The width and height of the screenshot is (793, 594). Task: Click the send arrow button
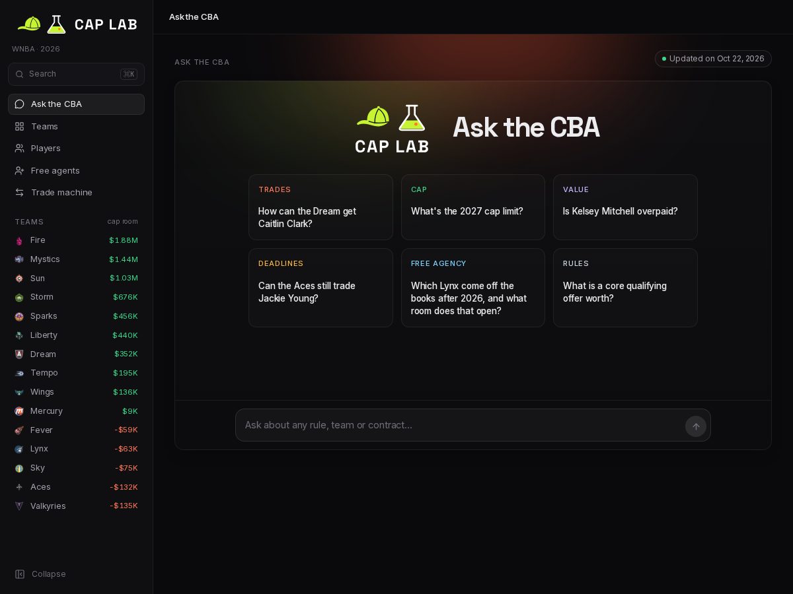(x=696, y=426)
